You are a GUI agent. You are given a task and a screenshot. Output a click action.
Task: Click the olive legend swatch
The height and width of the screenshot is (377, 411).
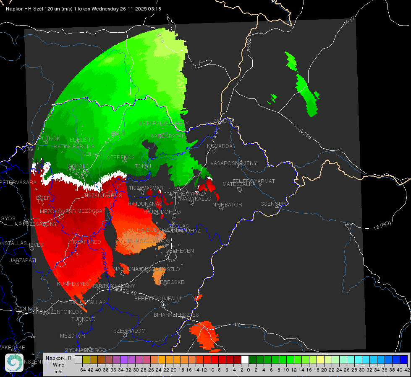point(86,360)
